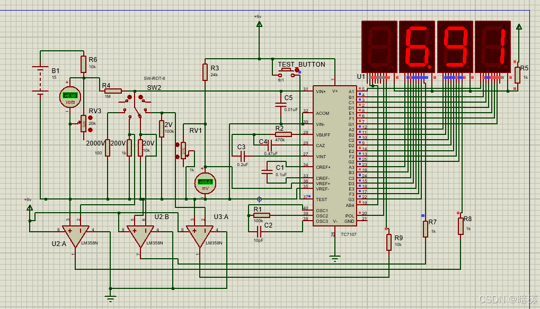
Task: Click the SW-ROT-6 text label
Action: (154, 78)
